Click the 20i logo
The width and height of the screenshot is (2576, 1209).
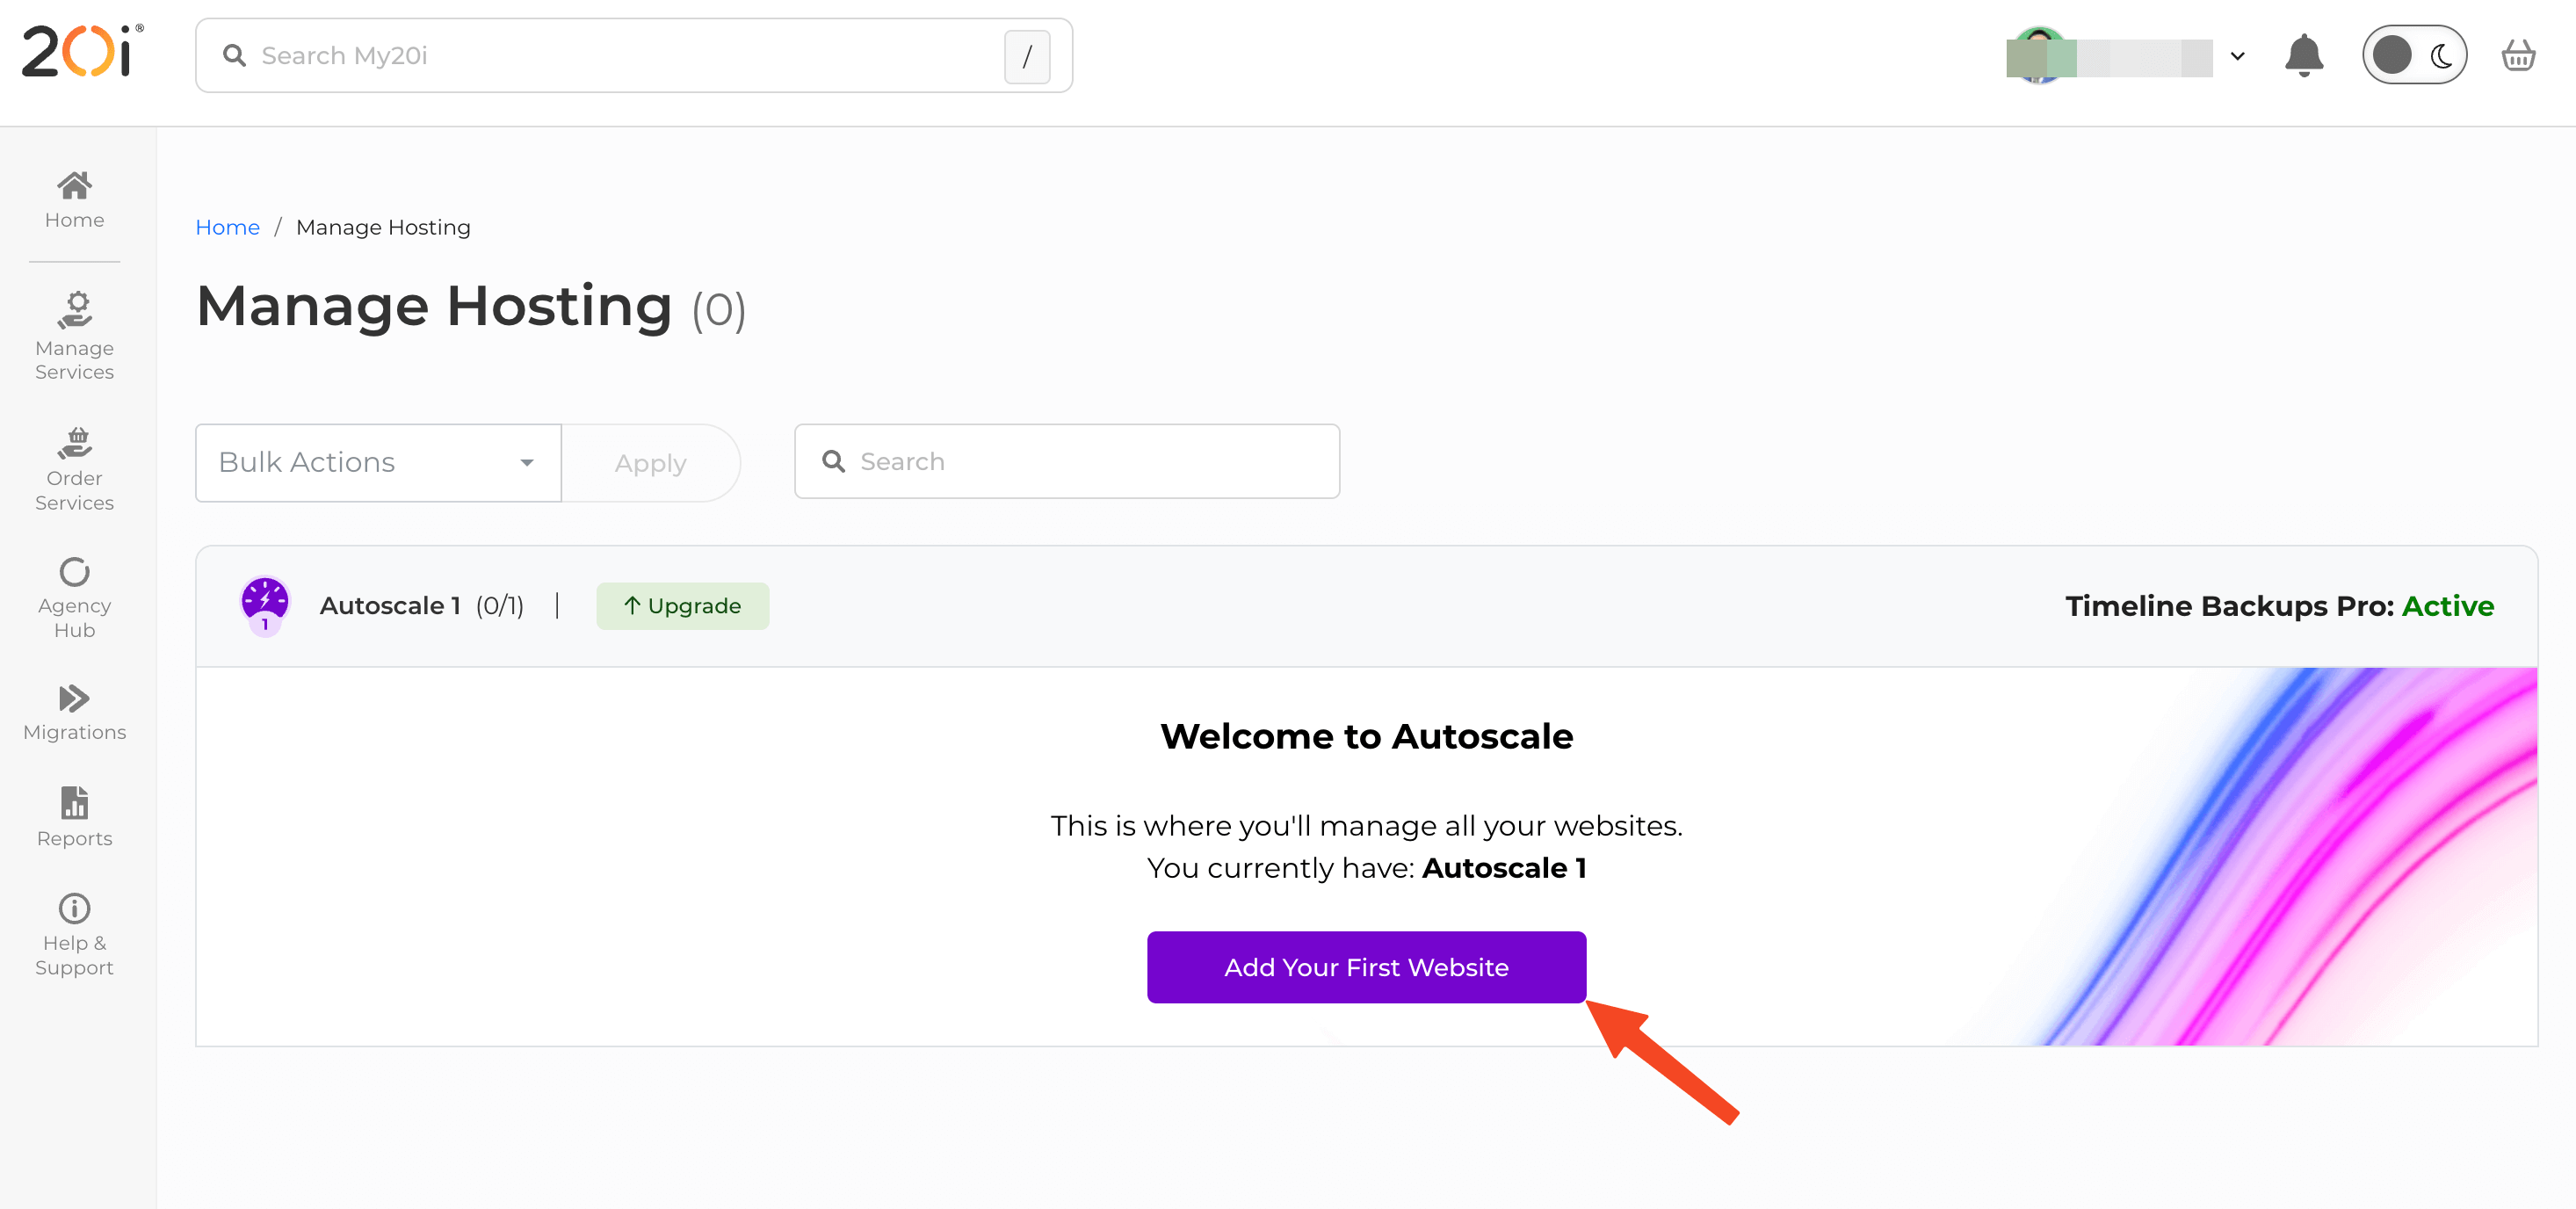pos(82,51)
